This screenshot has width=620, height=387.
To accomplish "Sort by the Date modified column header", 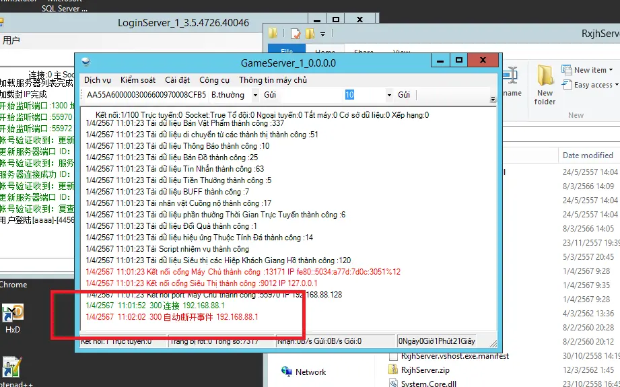I will point(588,155).
